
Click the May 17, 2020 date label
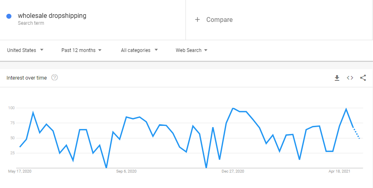(x=19, y=171)
